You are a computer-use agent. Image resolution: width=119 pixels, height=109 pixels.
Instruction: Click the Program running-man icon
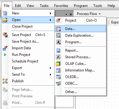click(58, 42)
